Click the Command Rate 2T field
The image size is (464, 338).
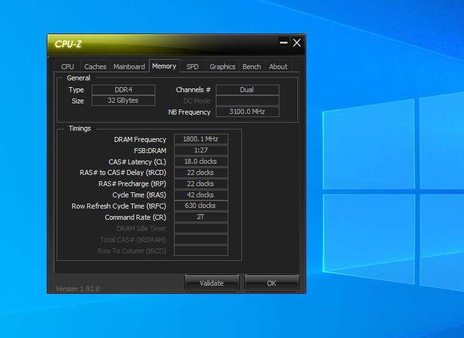point(201,217)
